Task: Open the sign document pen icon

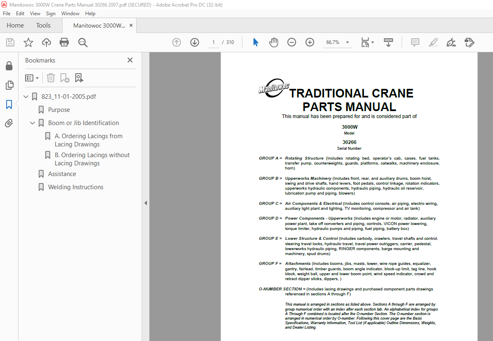Action: (451, 42)
